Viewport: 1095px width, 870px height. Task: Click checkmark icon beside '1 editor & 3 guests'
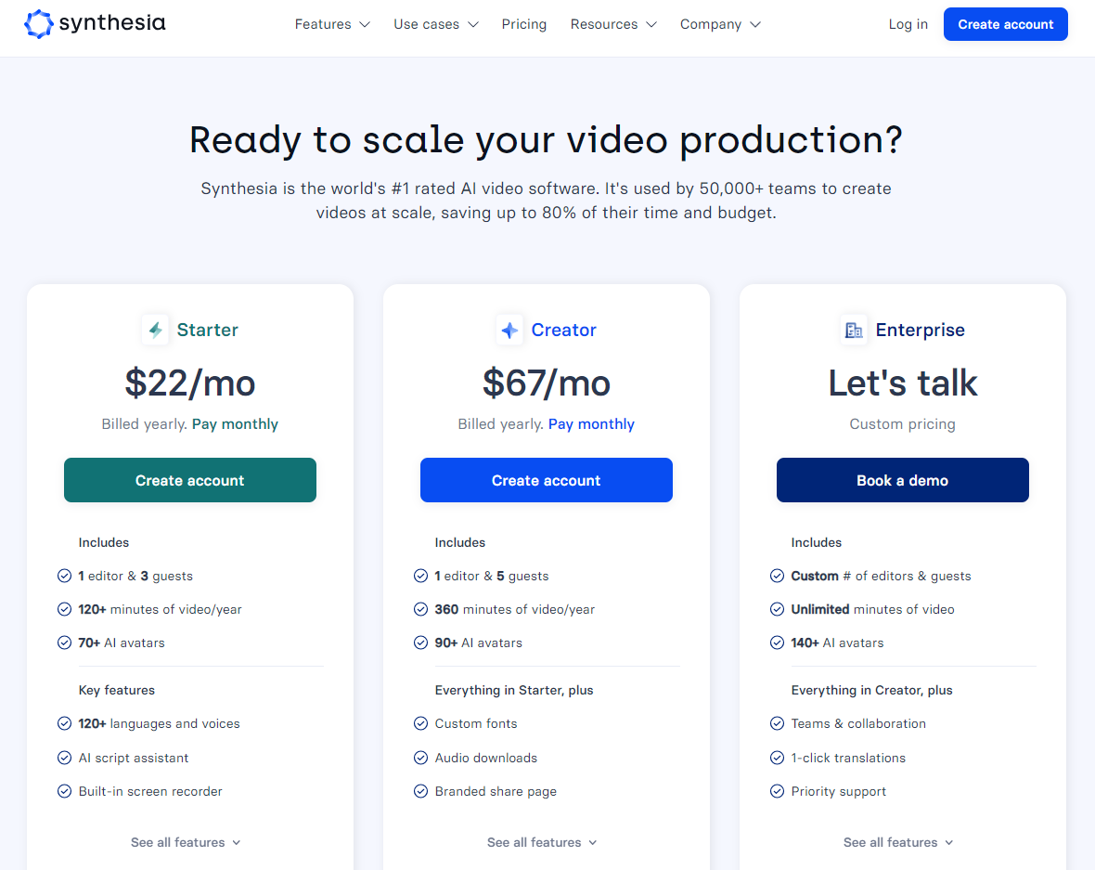pos(64,576)
